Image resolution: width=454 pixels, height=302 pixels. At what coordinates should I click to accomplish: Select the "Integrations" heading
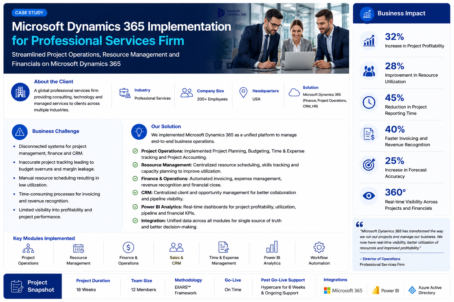[335, 280]
